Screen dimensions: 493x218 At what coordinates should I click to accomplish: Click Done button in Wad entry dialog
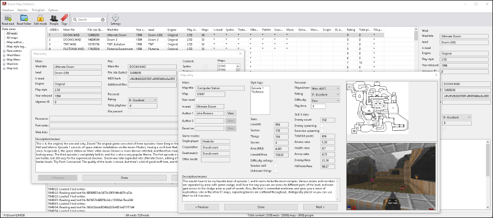click(124, 178)
